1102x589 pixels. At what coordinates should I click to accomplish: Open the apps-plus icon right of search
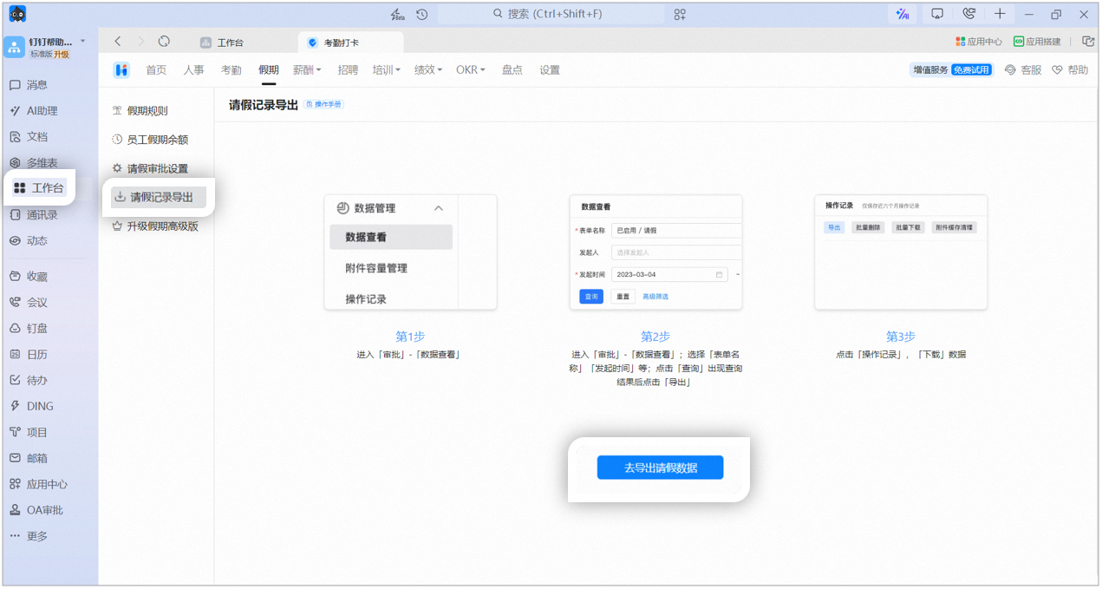point(680,14)
